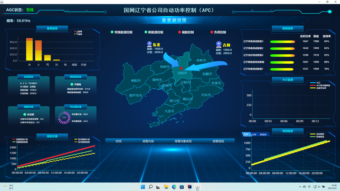This screenshot has height=191, width=340.
Task: Hide the ACE series in ACE监视 legend
Action: (x=315, y=83)
